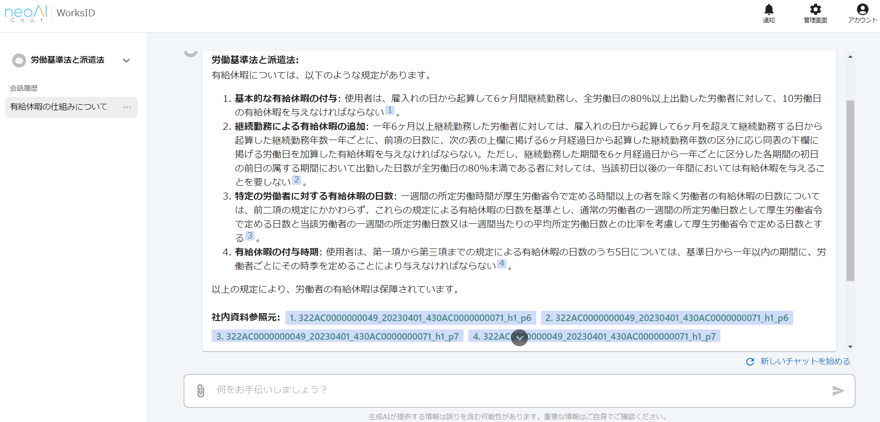Screen dimensions: 880x422
Task: Click the 社内資料参照元 label
Action: [x=246, y=317]
